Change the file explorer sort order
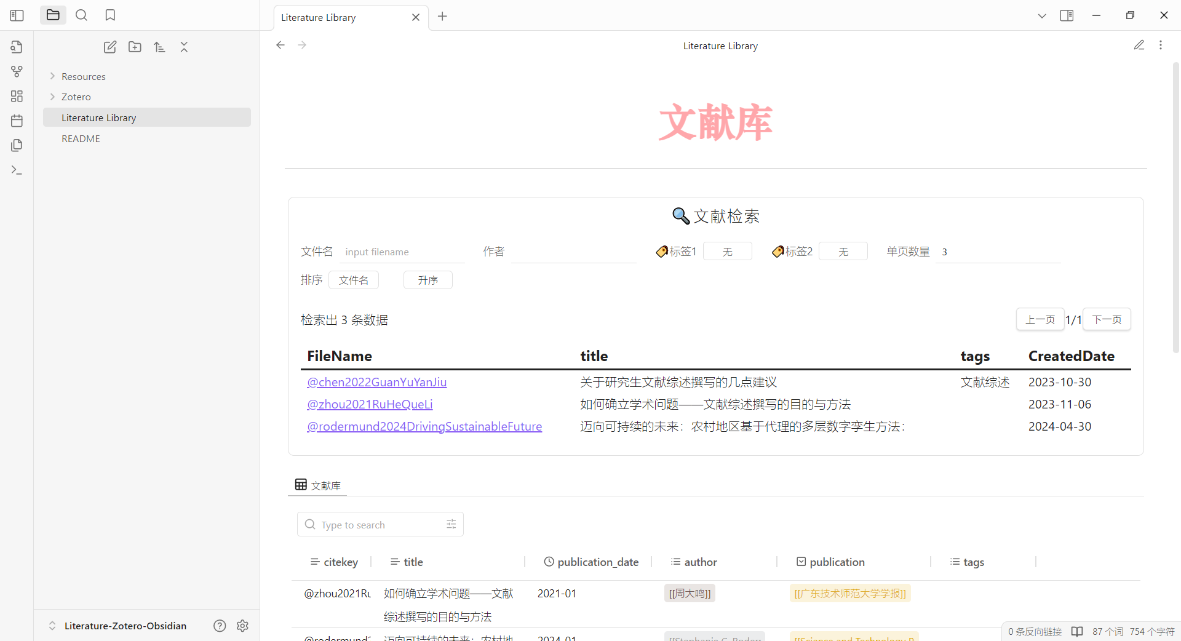 pos(159,47)
